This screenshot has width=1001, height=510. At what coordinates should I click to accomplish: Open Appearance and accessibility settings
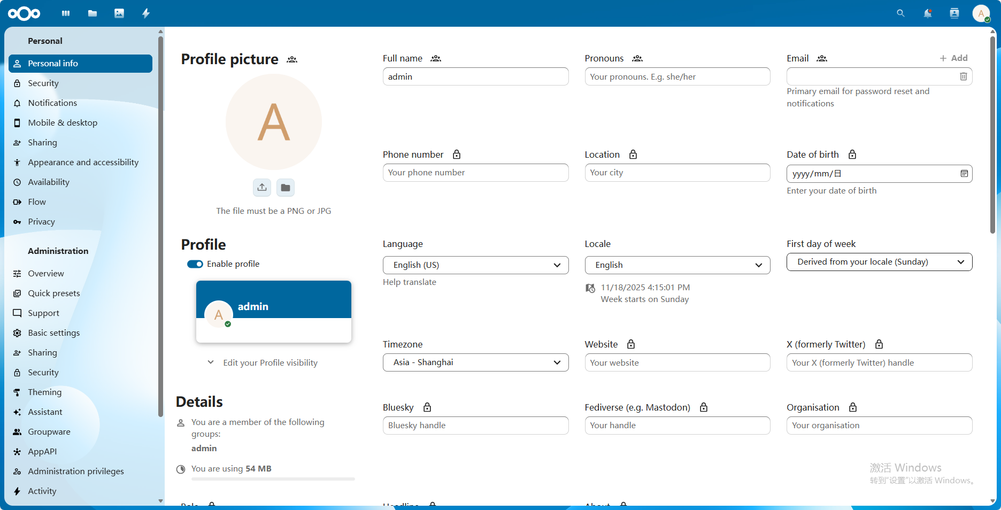[x=81, y=163]
